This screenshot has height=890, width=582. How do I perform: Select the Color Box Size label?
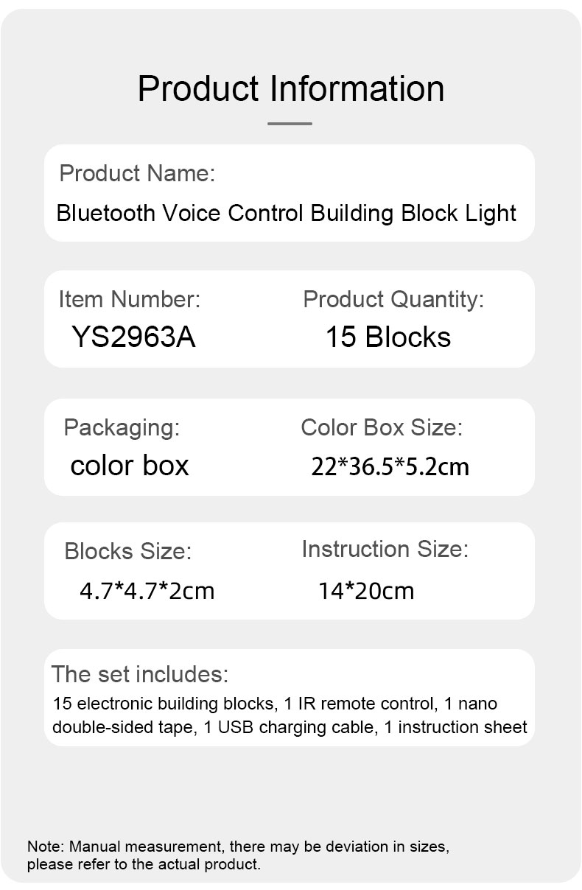382,427
